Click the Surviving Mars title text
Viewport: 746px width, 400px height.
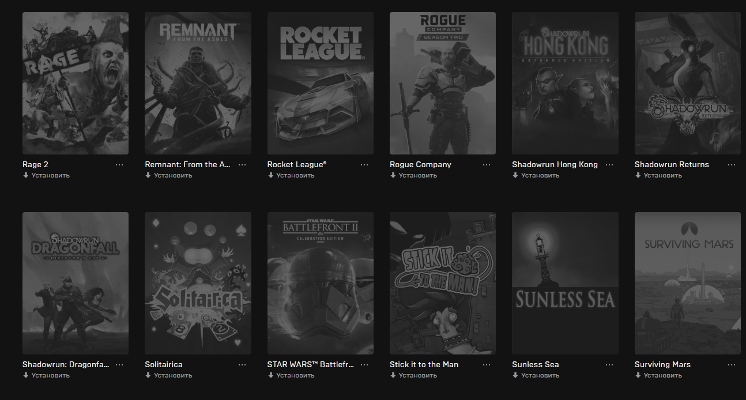point(662,364)
